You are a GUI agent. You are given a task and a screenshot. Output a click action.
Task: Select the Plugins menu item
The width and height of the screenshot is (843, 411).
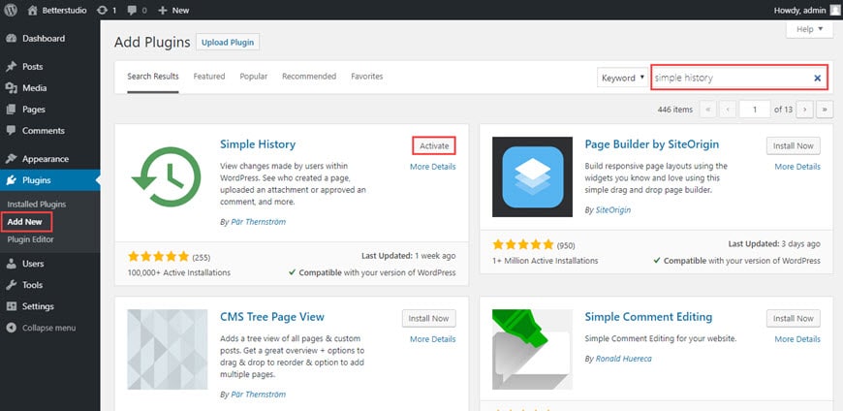(x=50, y=180)
